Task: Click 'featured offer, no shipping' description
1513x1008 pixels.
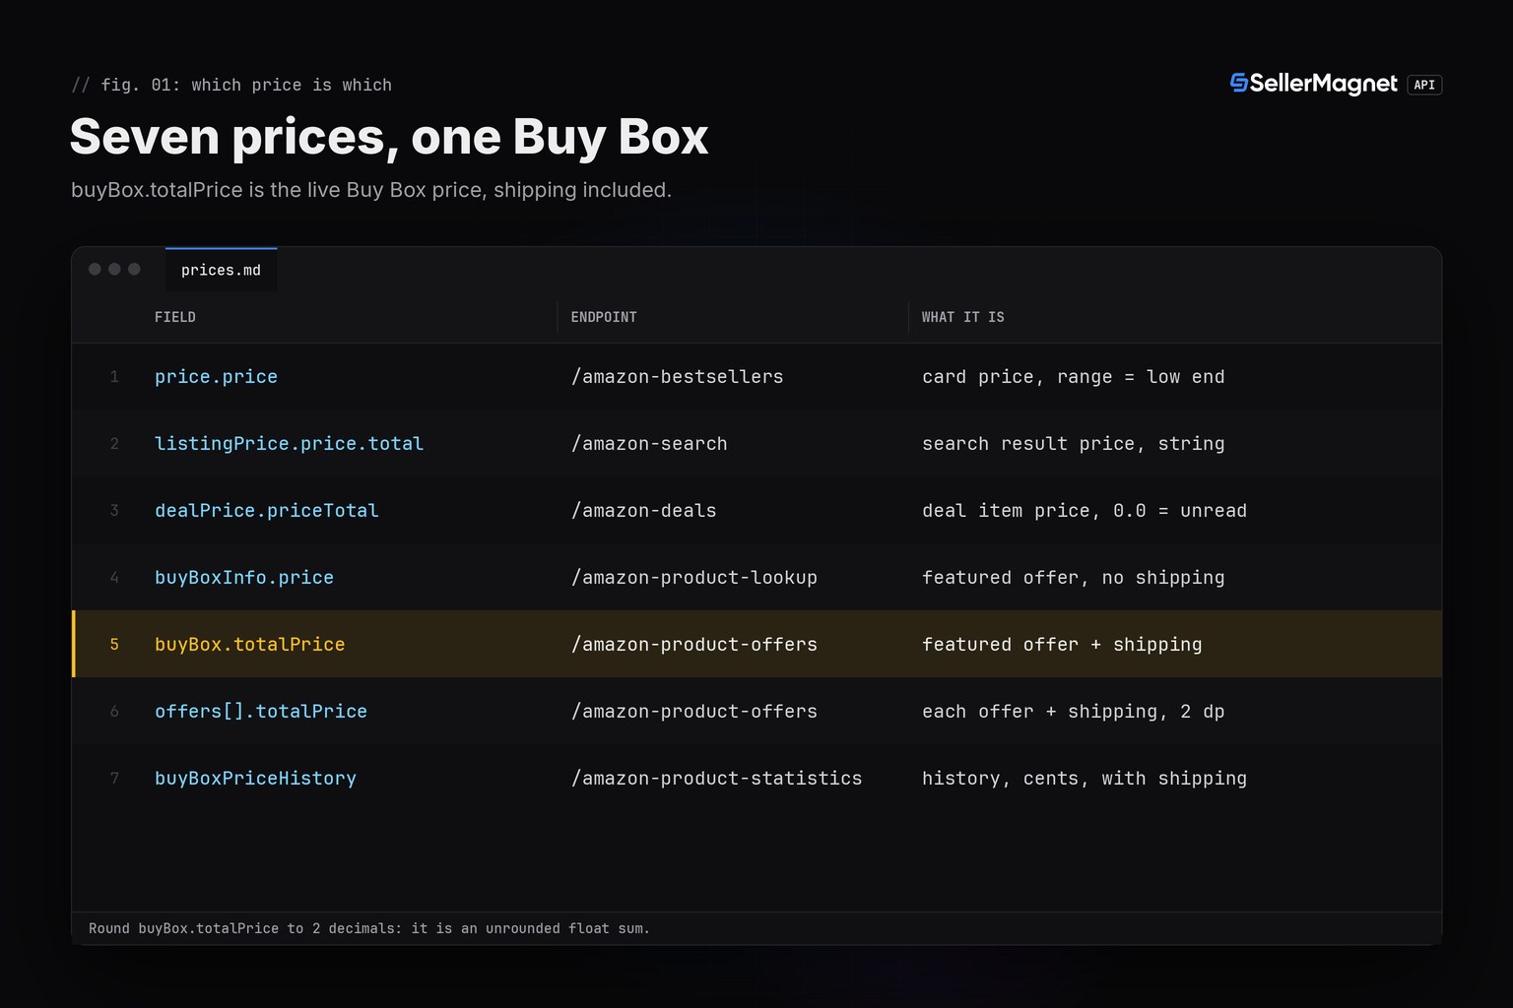Action: (x=1074, y=578)
